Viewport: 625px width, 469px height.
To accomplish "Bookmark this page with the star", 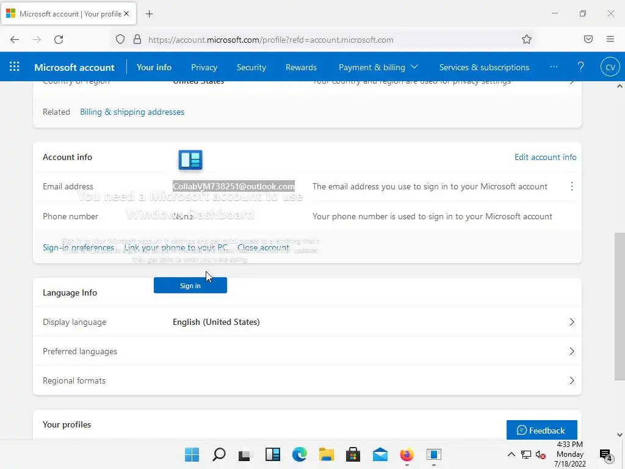I will tap(527, 39).
